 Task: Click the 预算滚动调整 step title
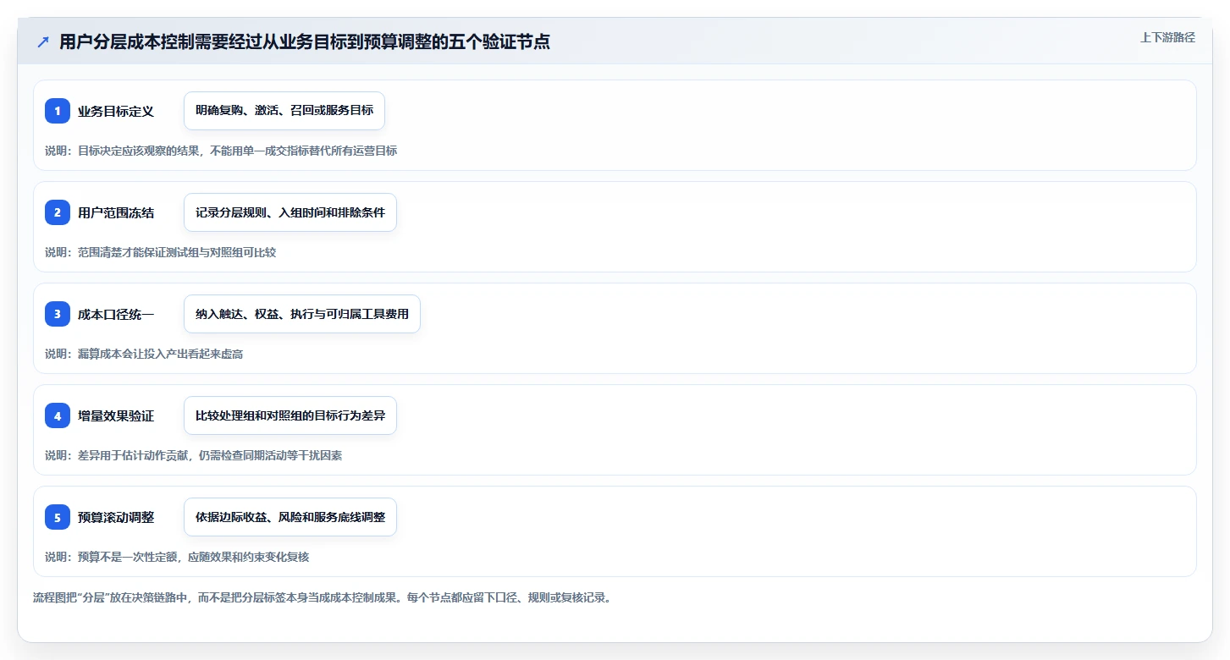coord(116,517)
